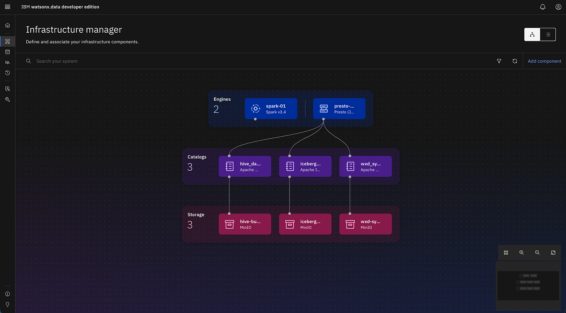This screenshot has width=566, height=313.
Task: Click the spark-01 engine icon
Action: (x=256, y=108)
